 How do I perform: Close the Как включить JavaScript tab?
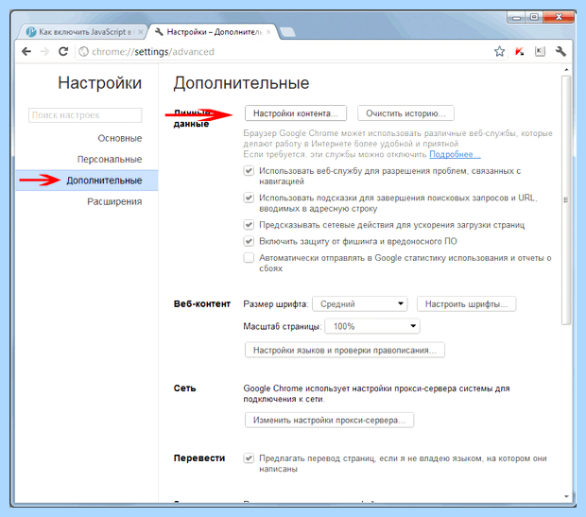(141, 32)
